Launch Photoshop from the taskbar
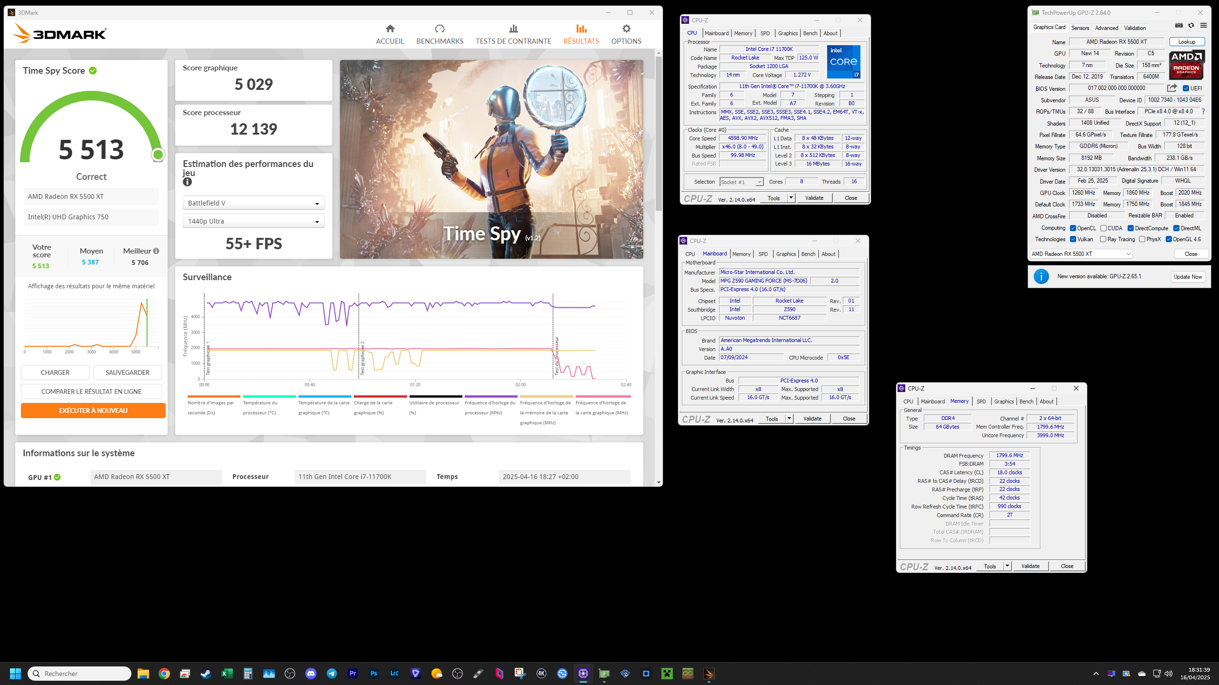This screenshot has width=1219, height=685. [374, 674]
